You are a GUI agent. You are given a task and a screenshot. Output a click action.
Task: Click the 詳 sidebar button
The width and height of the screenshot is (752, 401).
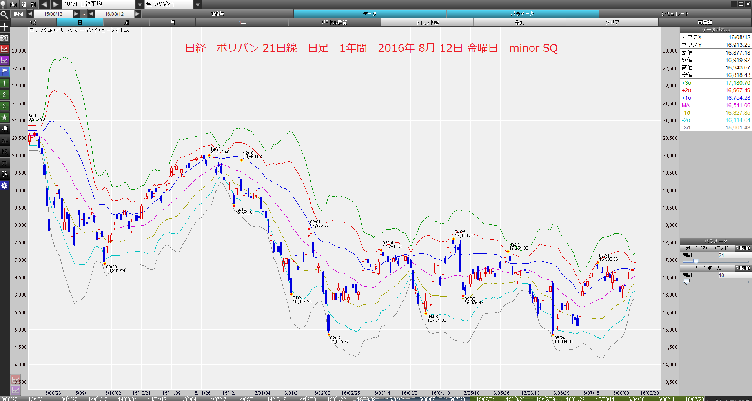pyautogui.click(x=4, y=140)
